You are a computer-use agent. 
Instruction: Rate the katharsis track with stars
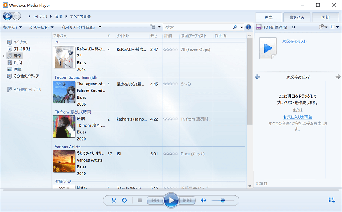171,119
